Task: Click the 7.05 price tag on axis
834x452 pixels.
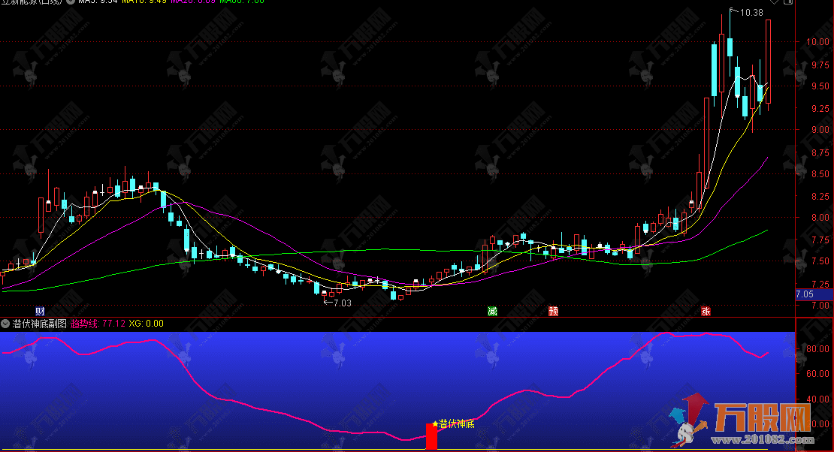Action: [x=805, y=294]
